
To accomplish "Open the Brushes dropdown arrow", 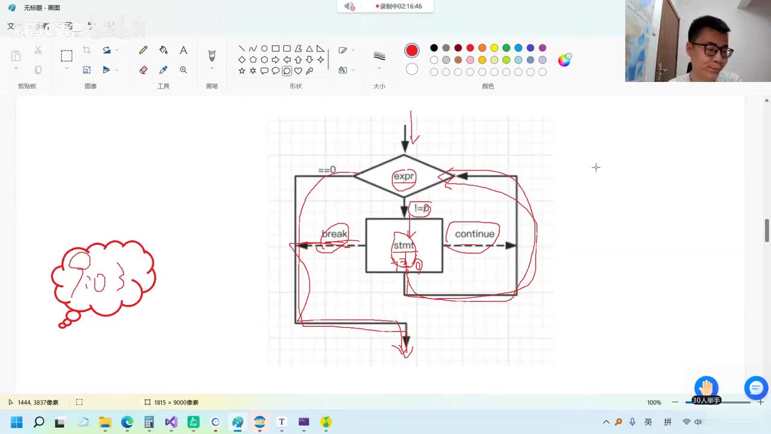I will click(212, 69).
